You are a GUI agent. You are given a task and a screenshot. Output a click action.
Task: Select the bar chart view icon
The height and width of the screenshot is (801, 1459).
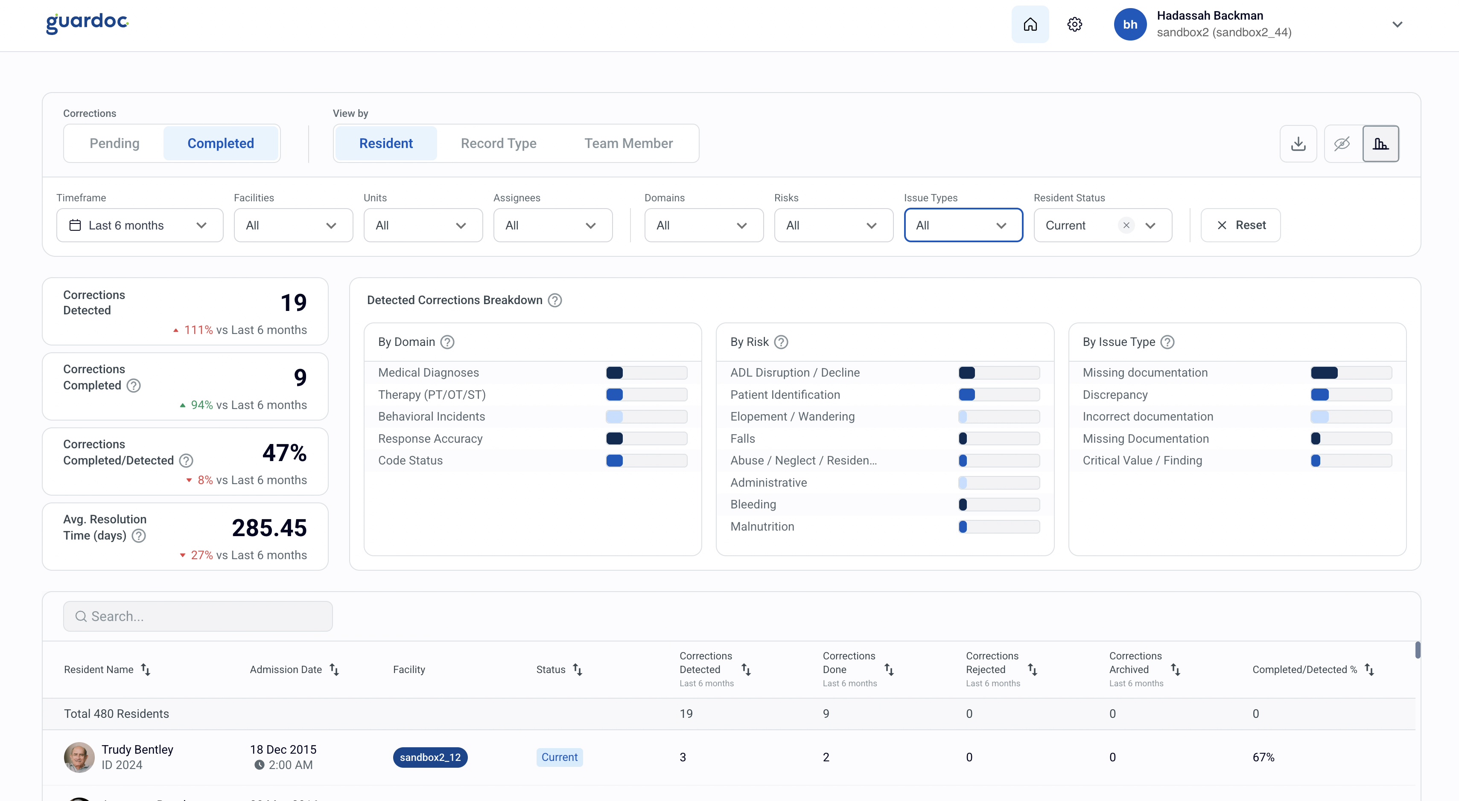(1381, 143)
